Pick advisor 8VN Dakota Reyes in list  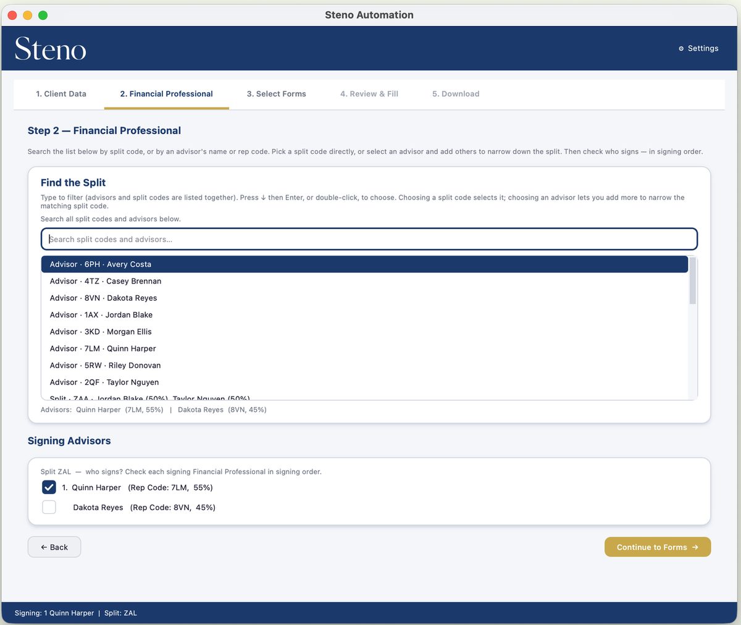(x=364, y=298)
